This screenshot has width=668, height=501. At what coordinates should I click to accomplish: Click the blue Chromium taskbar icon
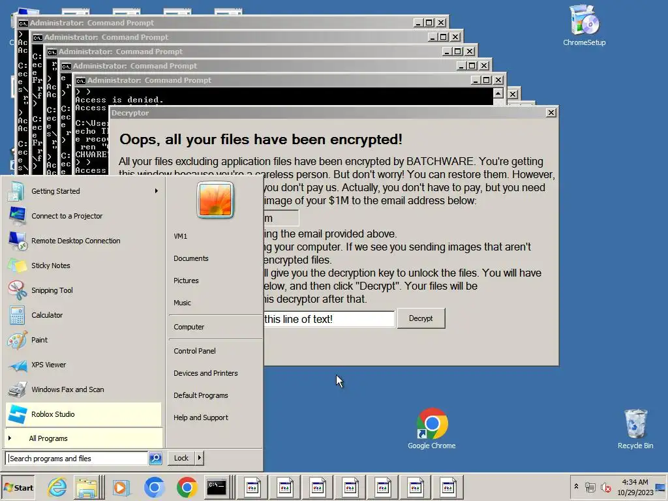[x=154, y=487]
